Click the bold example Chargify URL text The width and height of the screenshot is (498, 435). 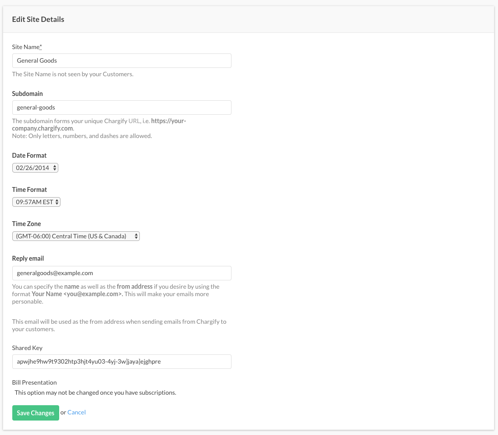coord(43,128)
